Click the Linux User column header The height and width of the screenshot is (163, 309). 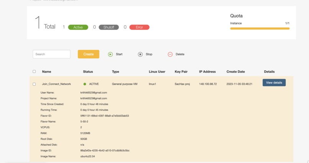(157, 72)
